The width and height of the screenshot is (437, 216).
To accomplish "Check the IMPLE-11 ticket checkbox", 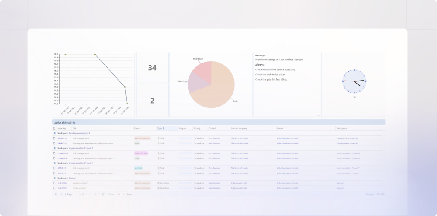I will [54, 168].
